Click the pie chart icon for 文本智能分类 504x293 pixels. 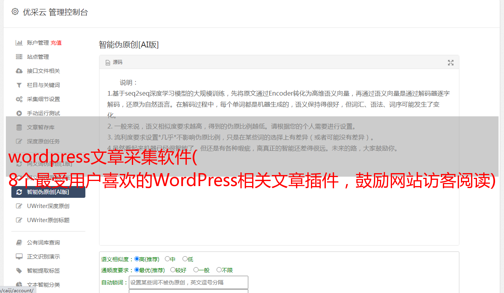pos(19,285)
